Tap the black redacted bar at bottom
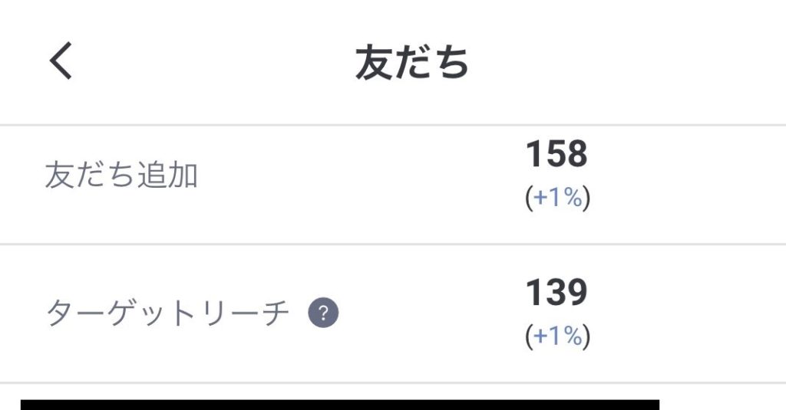786x410 pixels. (340, 405)
